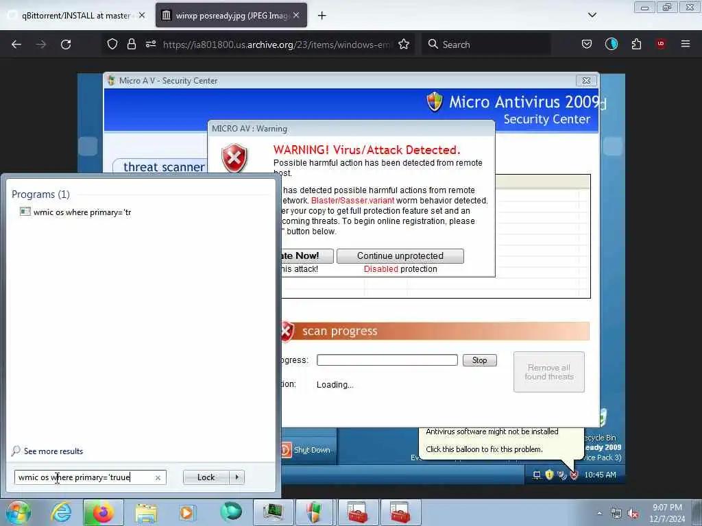Open the Windows Start orb
This screenshot has width=702, height=526.
point(18,512)
